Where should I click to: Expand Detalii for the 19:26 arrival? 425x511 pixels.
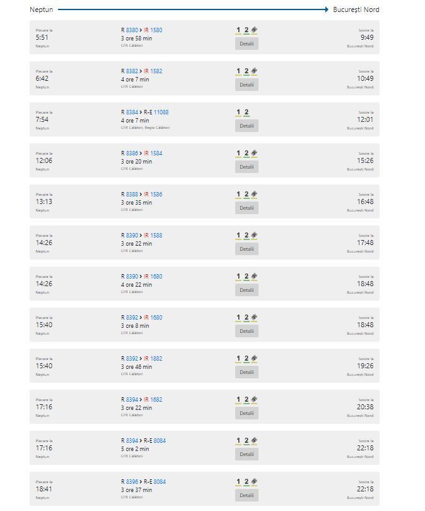pyautogui.click(x=247, y=372)
